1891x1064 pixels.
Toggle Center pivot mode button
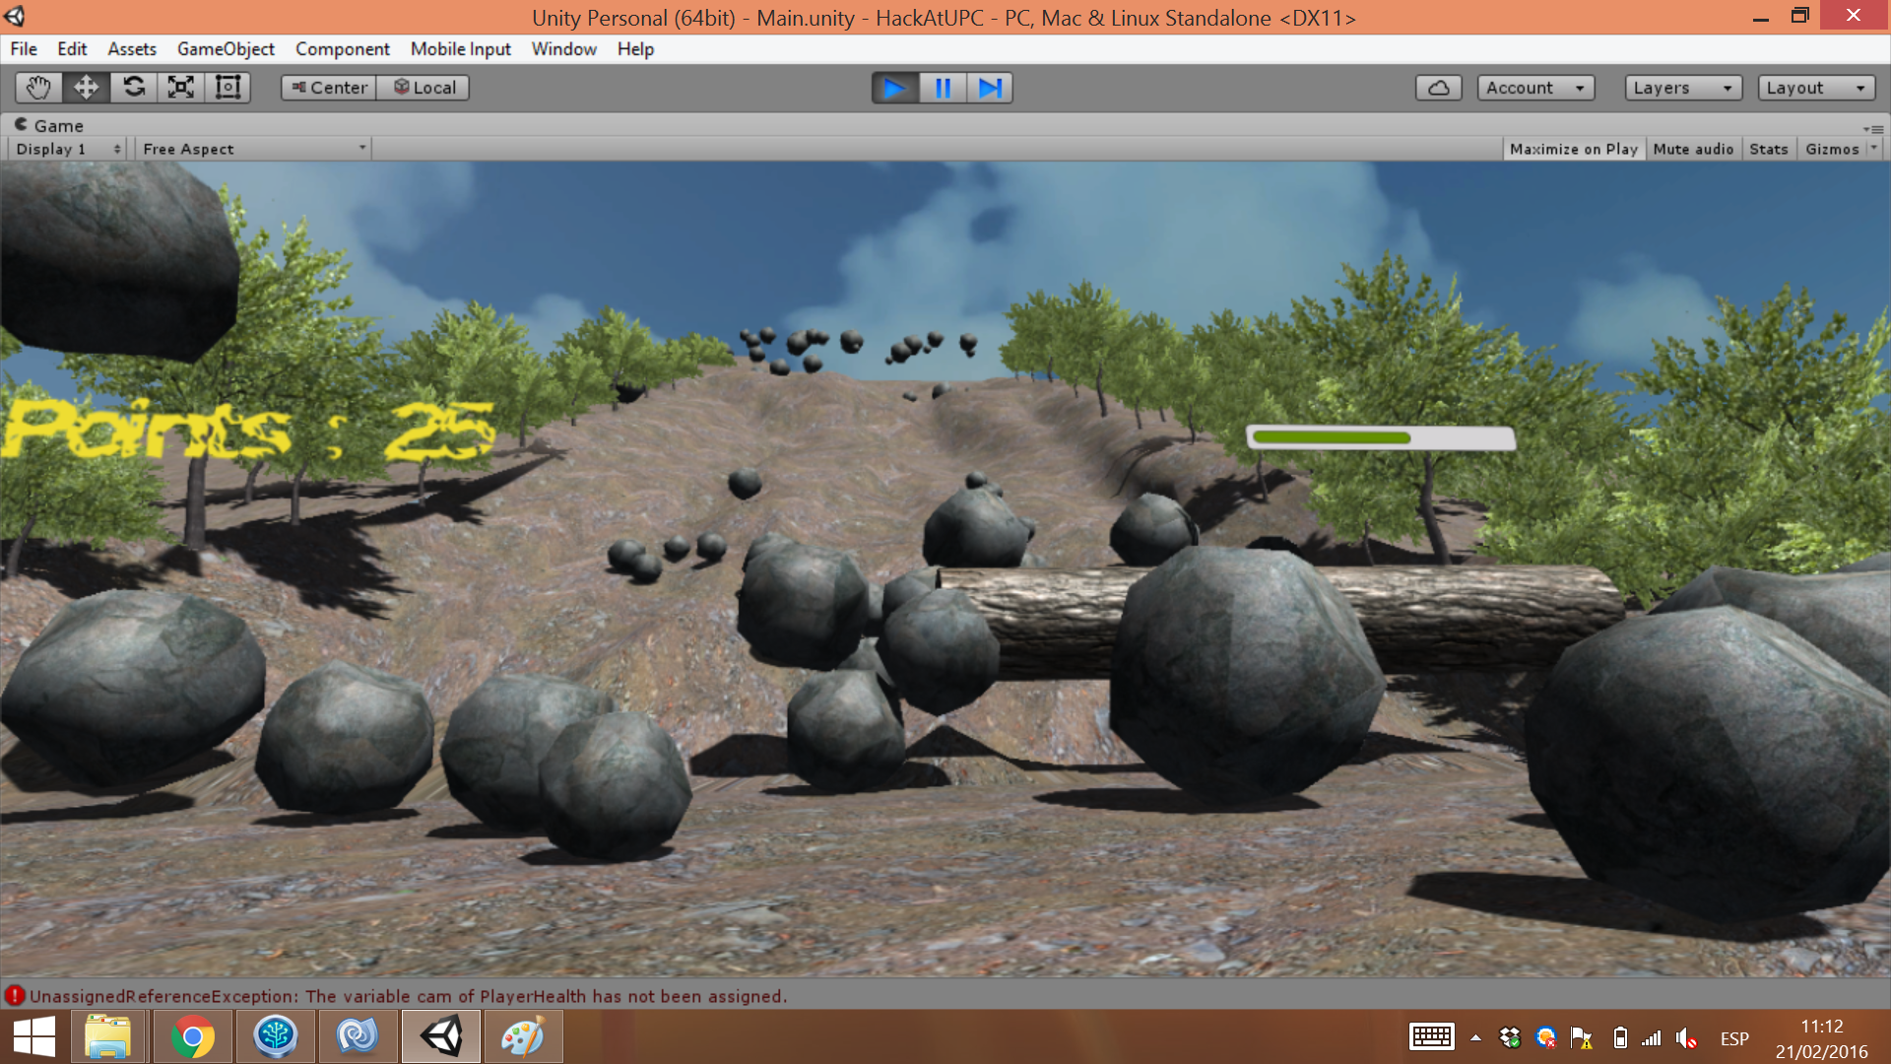[x=329, y=88]
